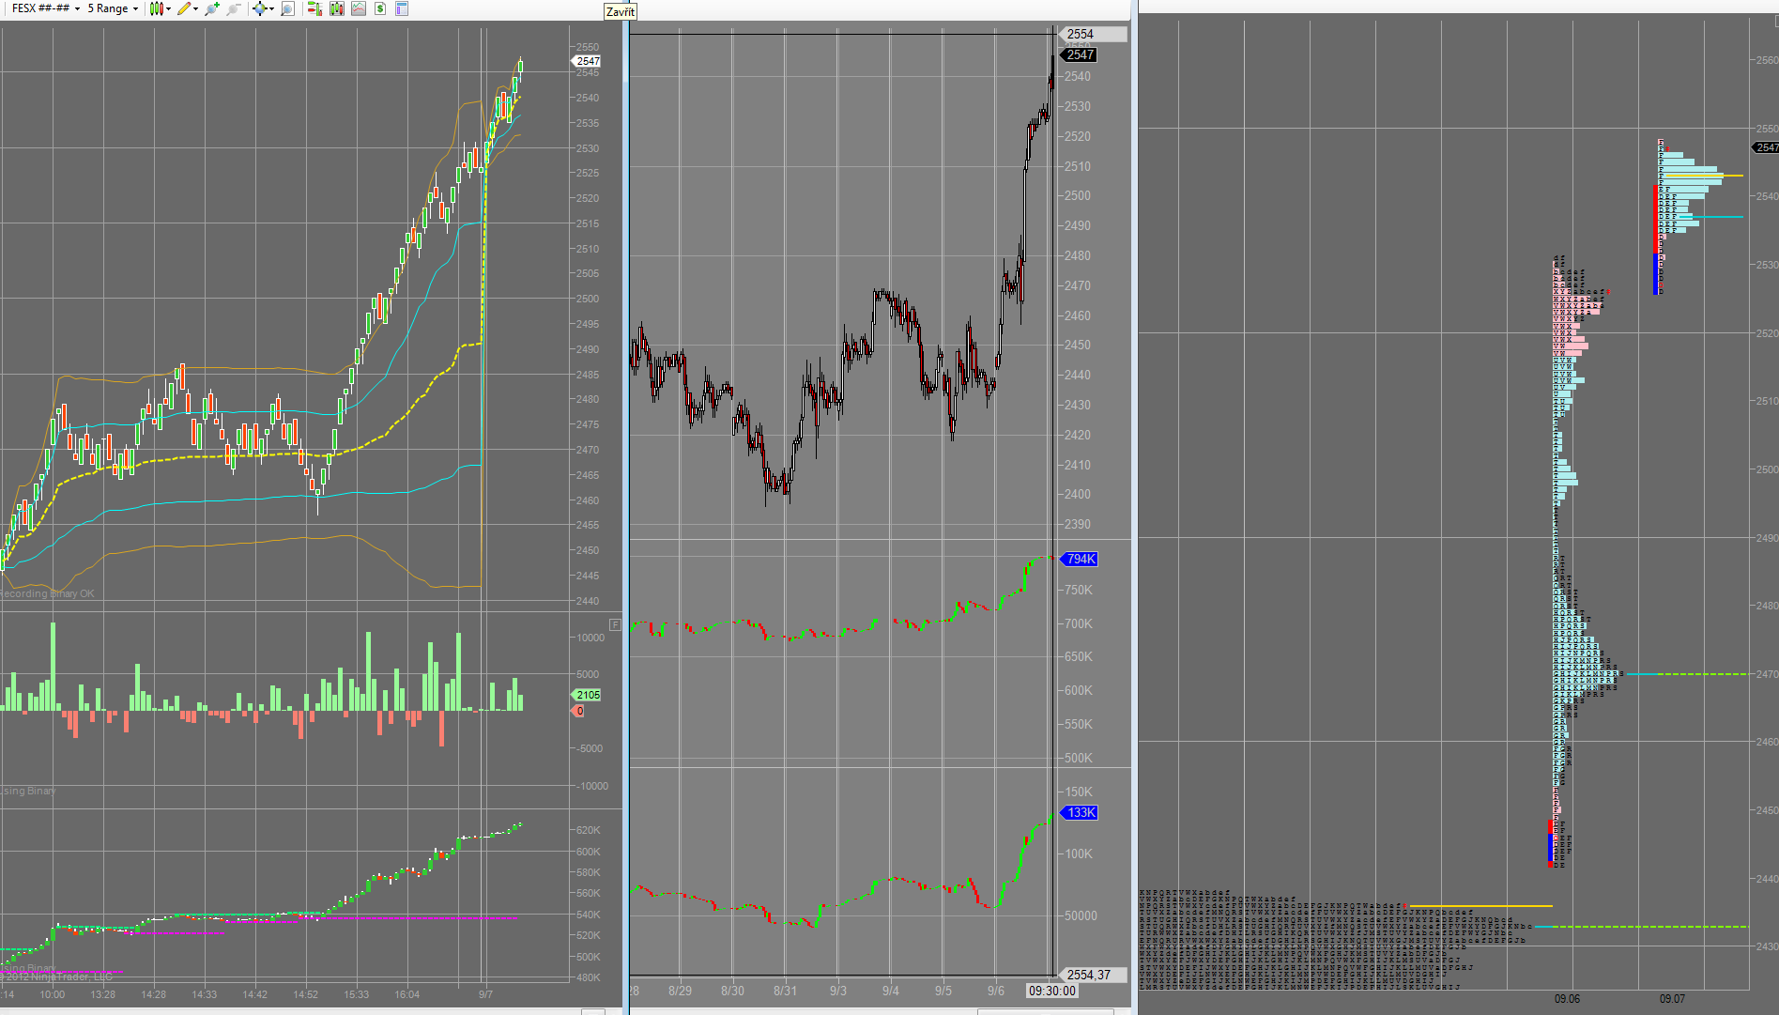Open the FESX ##-## instrument dropdown

pos(45,8)
